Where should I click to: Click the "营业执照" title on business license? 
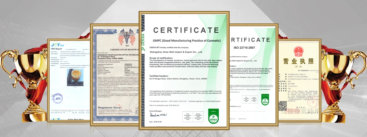(x=298, y=61)
